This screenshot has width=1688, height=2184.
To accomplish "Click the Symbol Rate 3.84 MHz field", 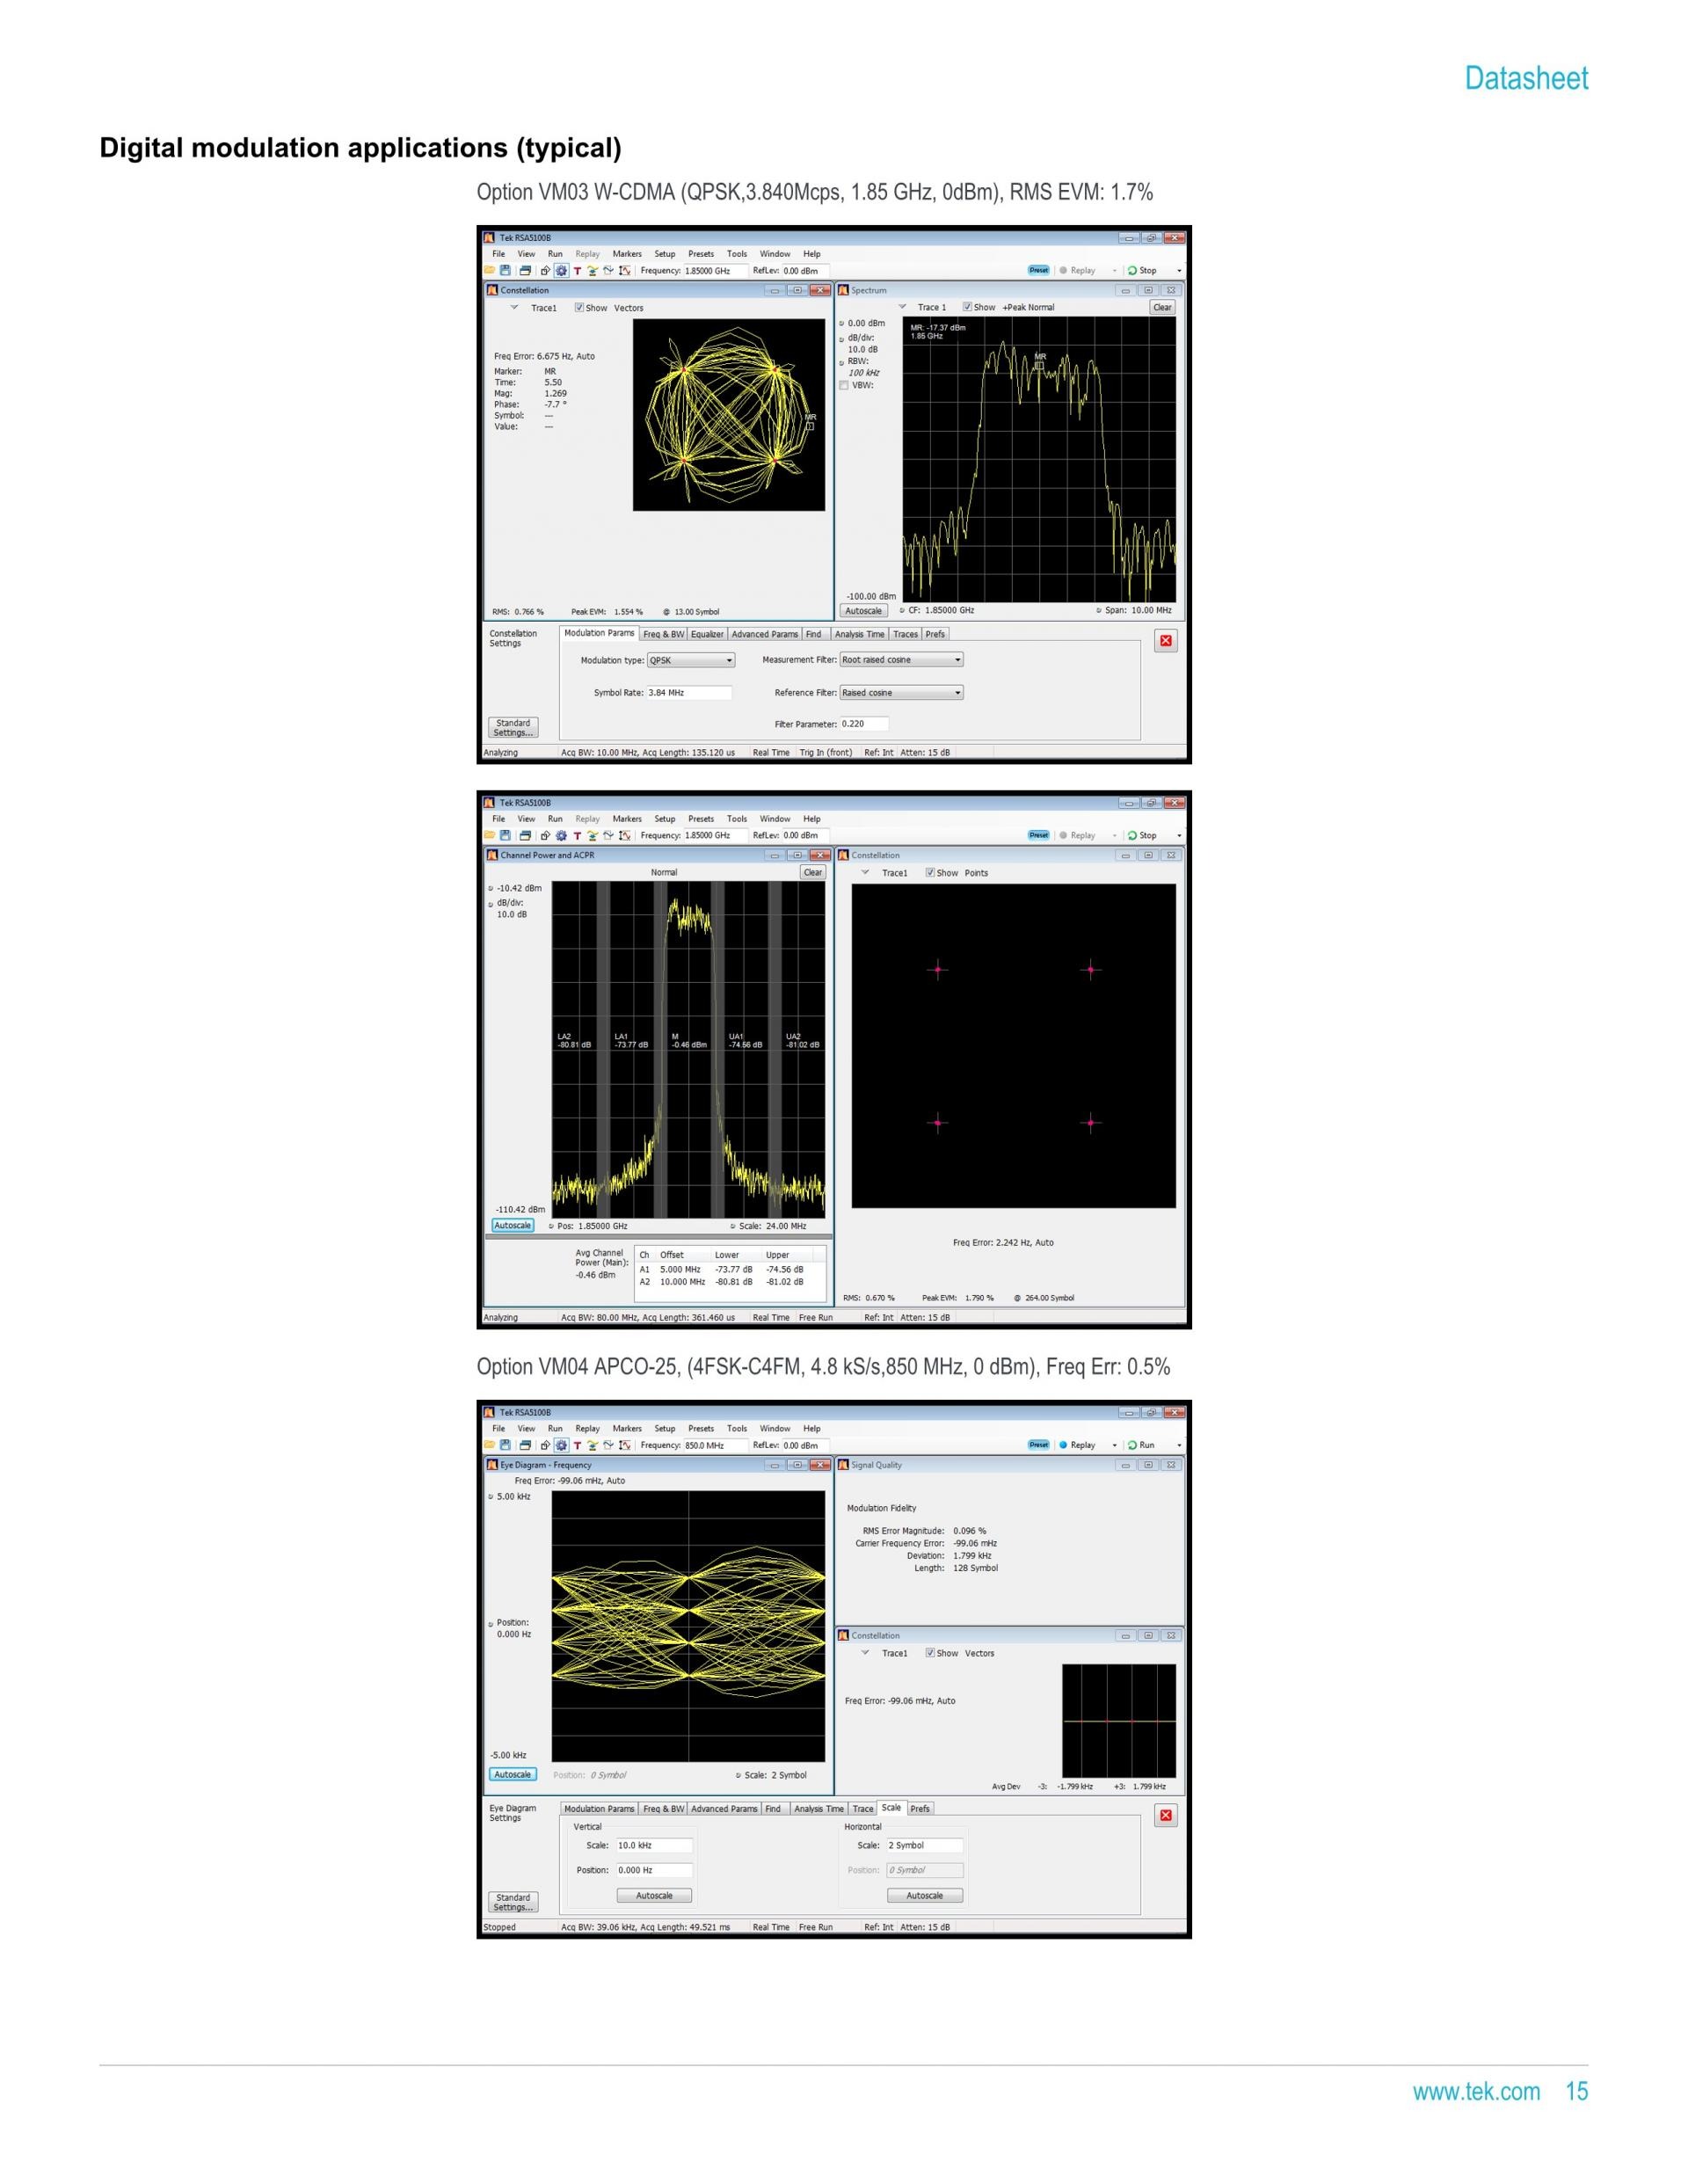I will pyautogui.click(x=689, y=693).
